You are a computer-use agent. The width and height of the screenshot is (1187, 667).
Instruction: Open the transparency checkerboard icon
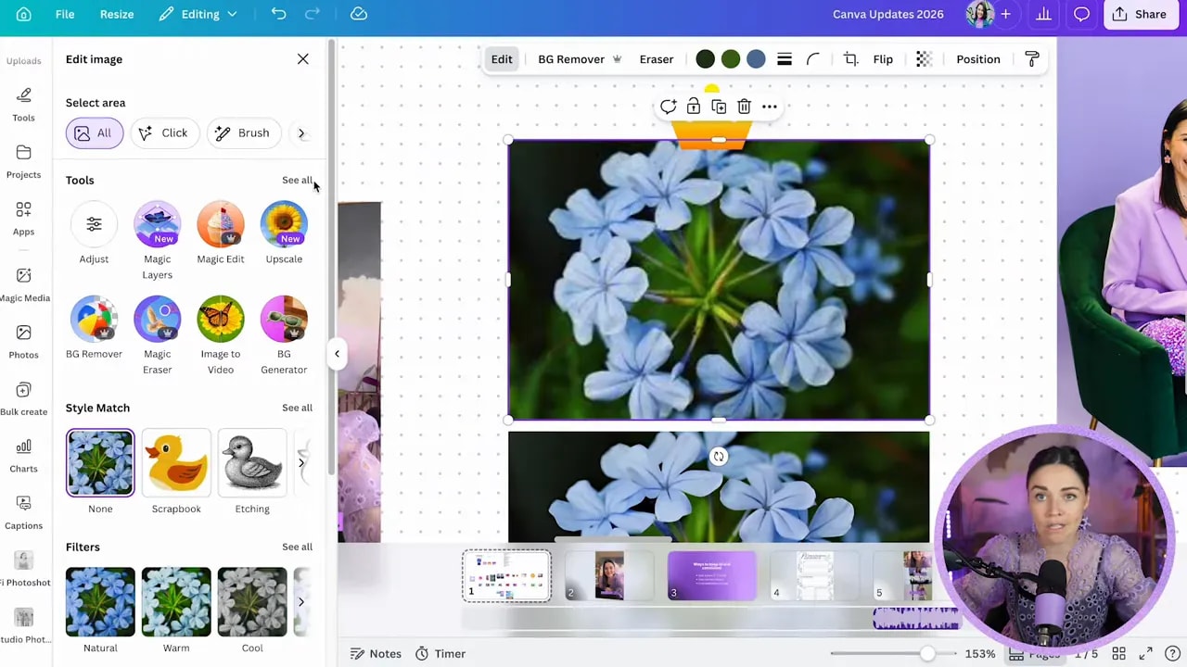point(924,59)
